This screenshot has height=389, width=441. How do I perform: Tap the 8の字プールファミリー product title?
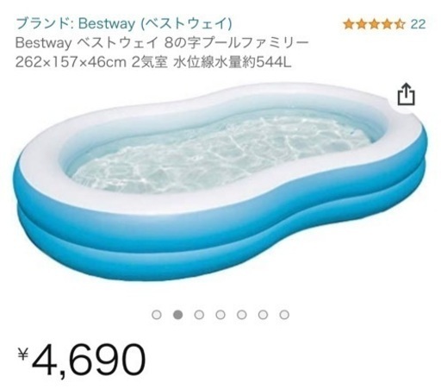click(x=162, y=53)
